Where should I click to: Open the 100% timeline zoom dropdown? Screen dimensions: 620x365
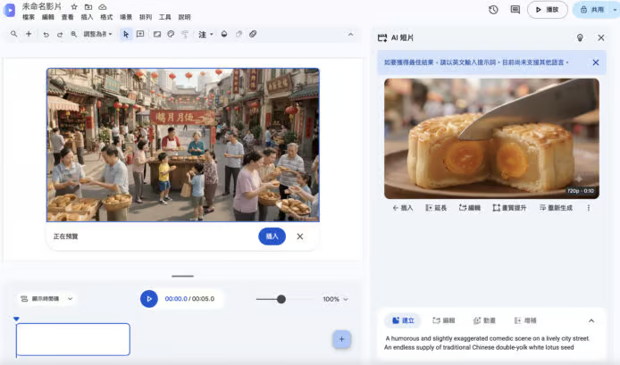[335, 299]
